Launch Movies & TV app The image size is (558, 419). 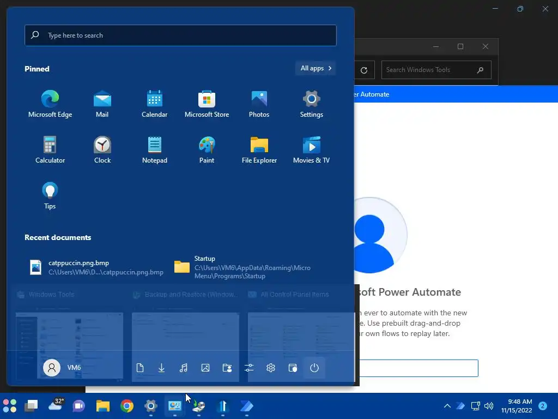coord(311,150)
